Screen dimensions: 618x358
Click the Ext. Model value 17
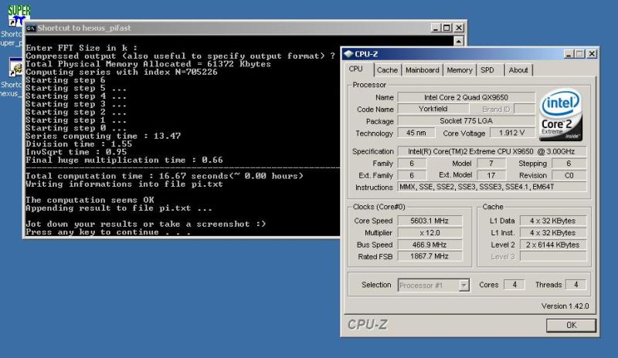491,175
